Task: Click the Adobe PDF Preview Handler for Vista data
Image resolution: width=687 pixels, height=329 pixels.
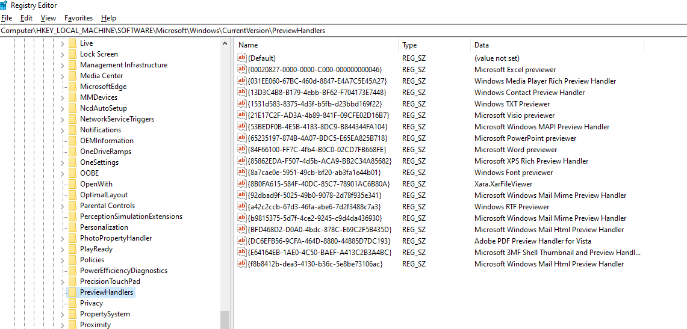Action: coord(533,241)
